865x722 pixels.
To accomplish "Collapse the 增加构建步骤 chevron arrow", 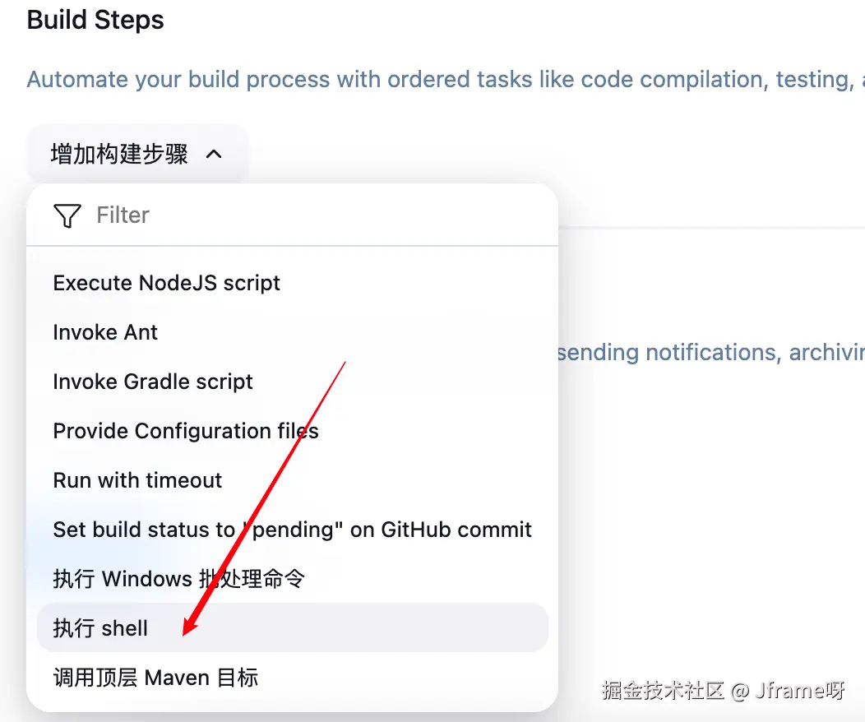I will coord(214,154).
